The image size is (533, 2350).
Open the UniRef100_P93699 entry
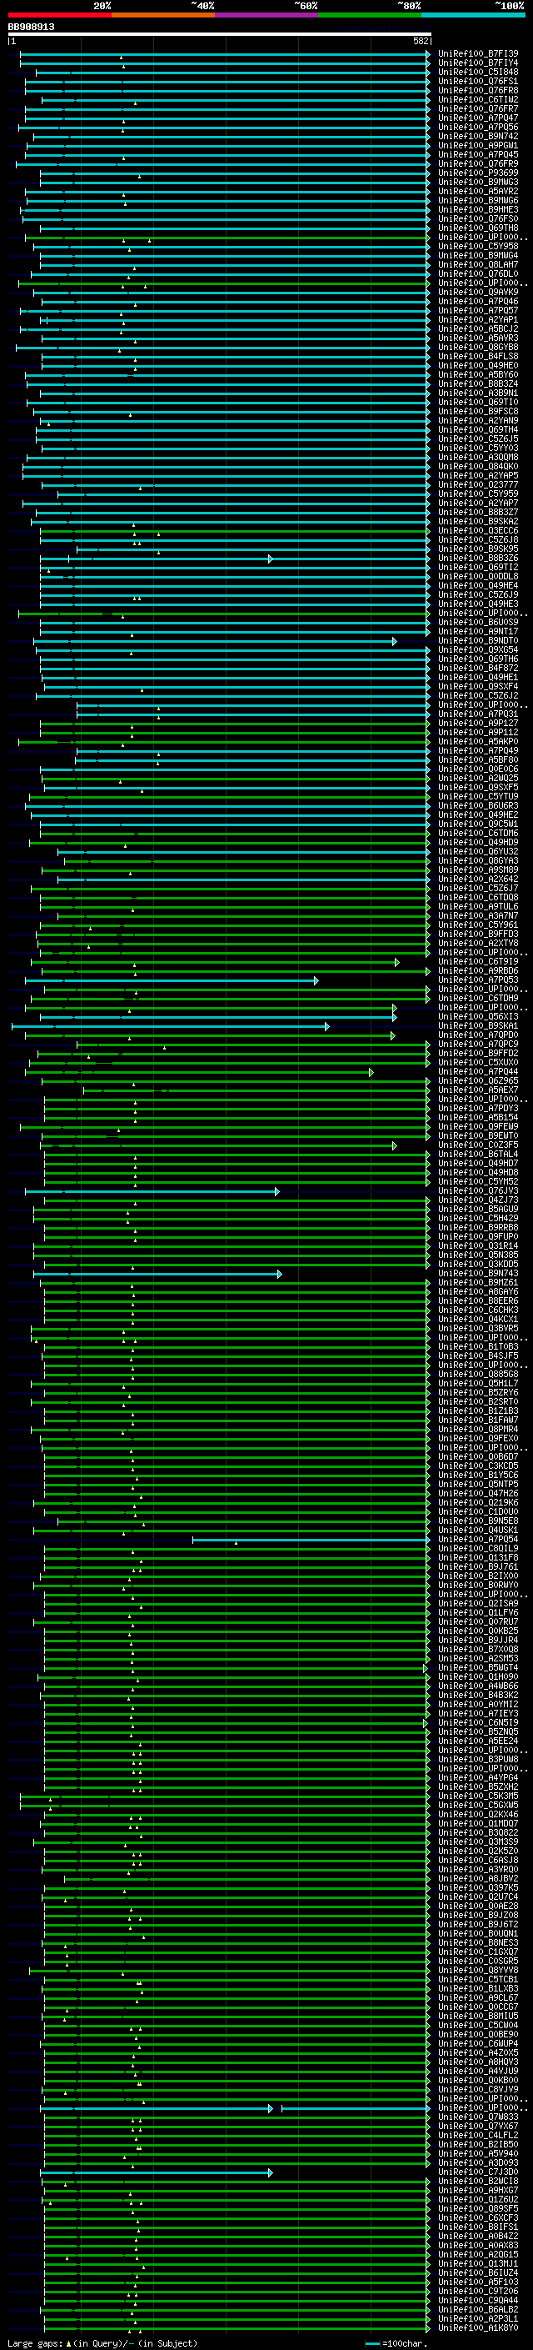click(478, 173)
